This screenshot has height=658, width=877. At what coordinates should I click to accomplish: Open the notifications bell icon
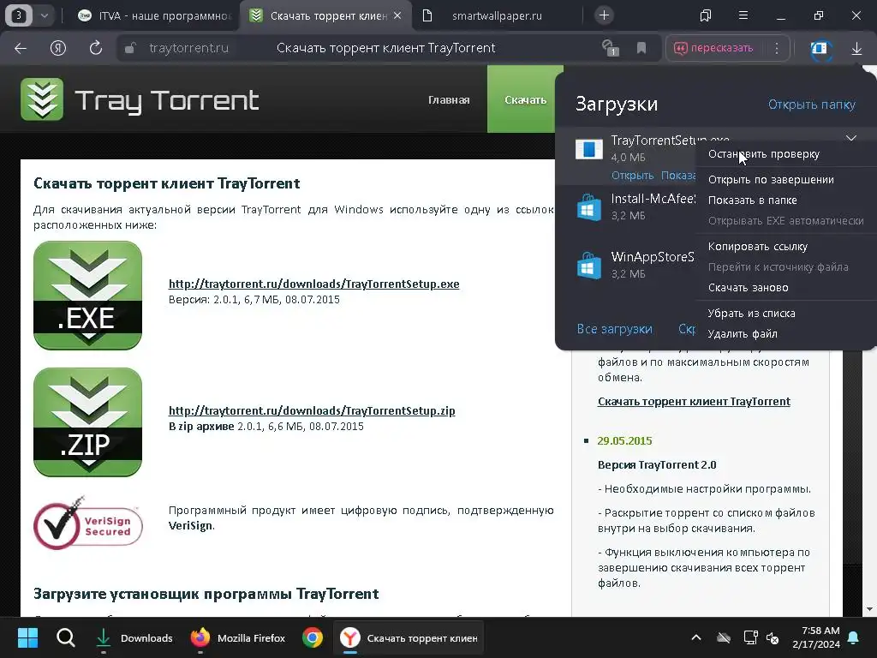[x=854, y=637]
